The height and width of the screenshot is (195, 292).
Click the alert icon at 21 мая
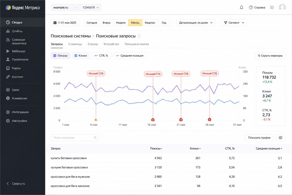tap(181, 120)
